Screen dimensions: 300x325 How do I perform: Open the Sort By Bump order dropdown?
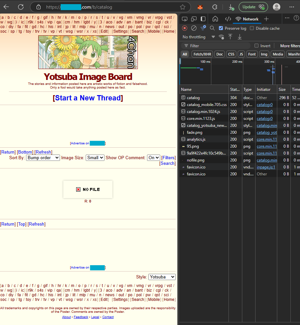(43, 158)
